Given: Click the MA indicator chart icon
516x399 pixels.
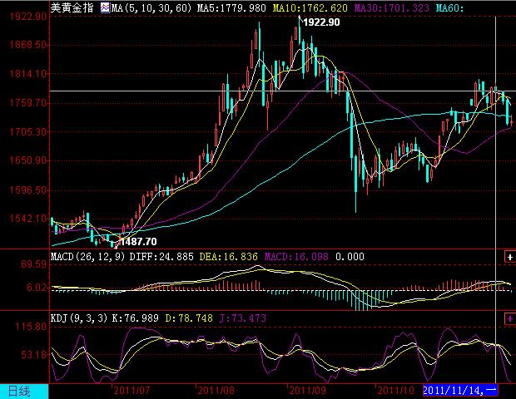Looking at the screenshot, I should point(105,7).
